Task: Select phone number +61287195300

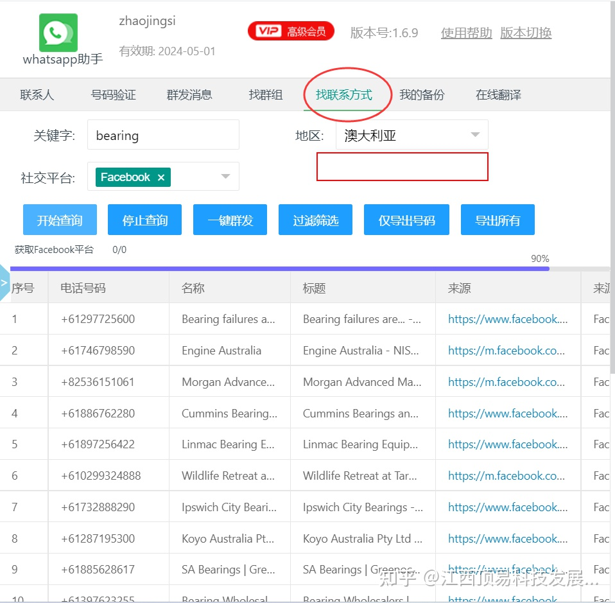Action: coord(98,539)
